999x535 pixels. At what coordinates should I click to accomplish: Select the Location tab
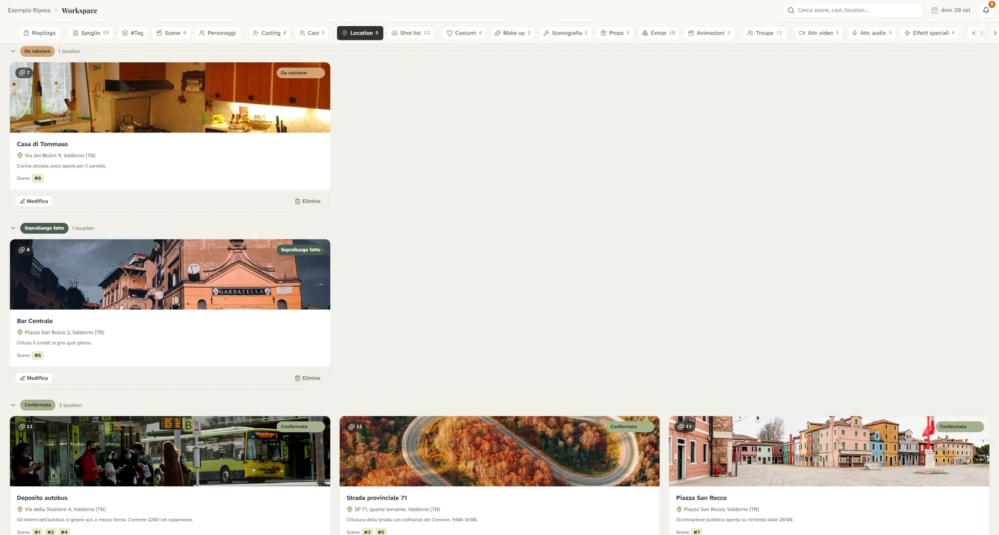click(360, 33)
